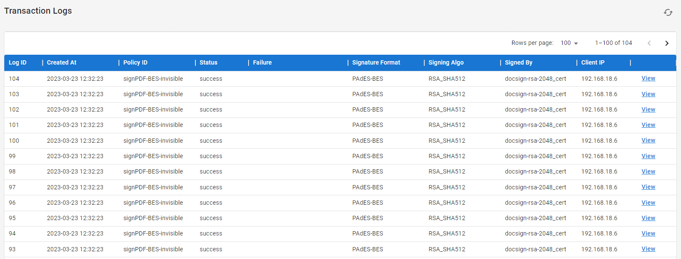This screenshot has width=681, height=259.
Task: Click docsign-rsa-2048_cert in row 93
Action: [536, 249]
